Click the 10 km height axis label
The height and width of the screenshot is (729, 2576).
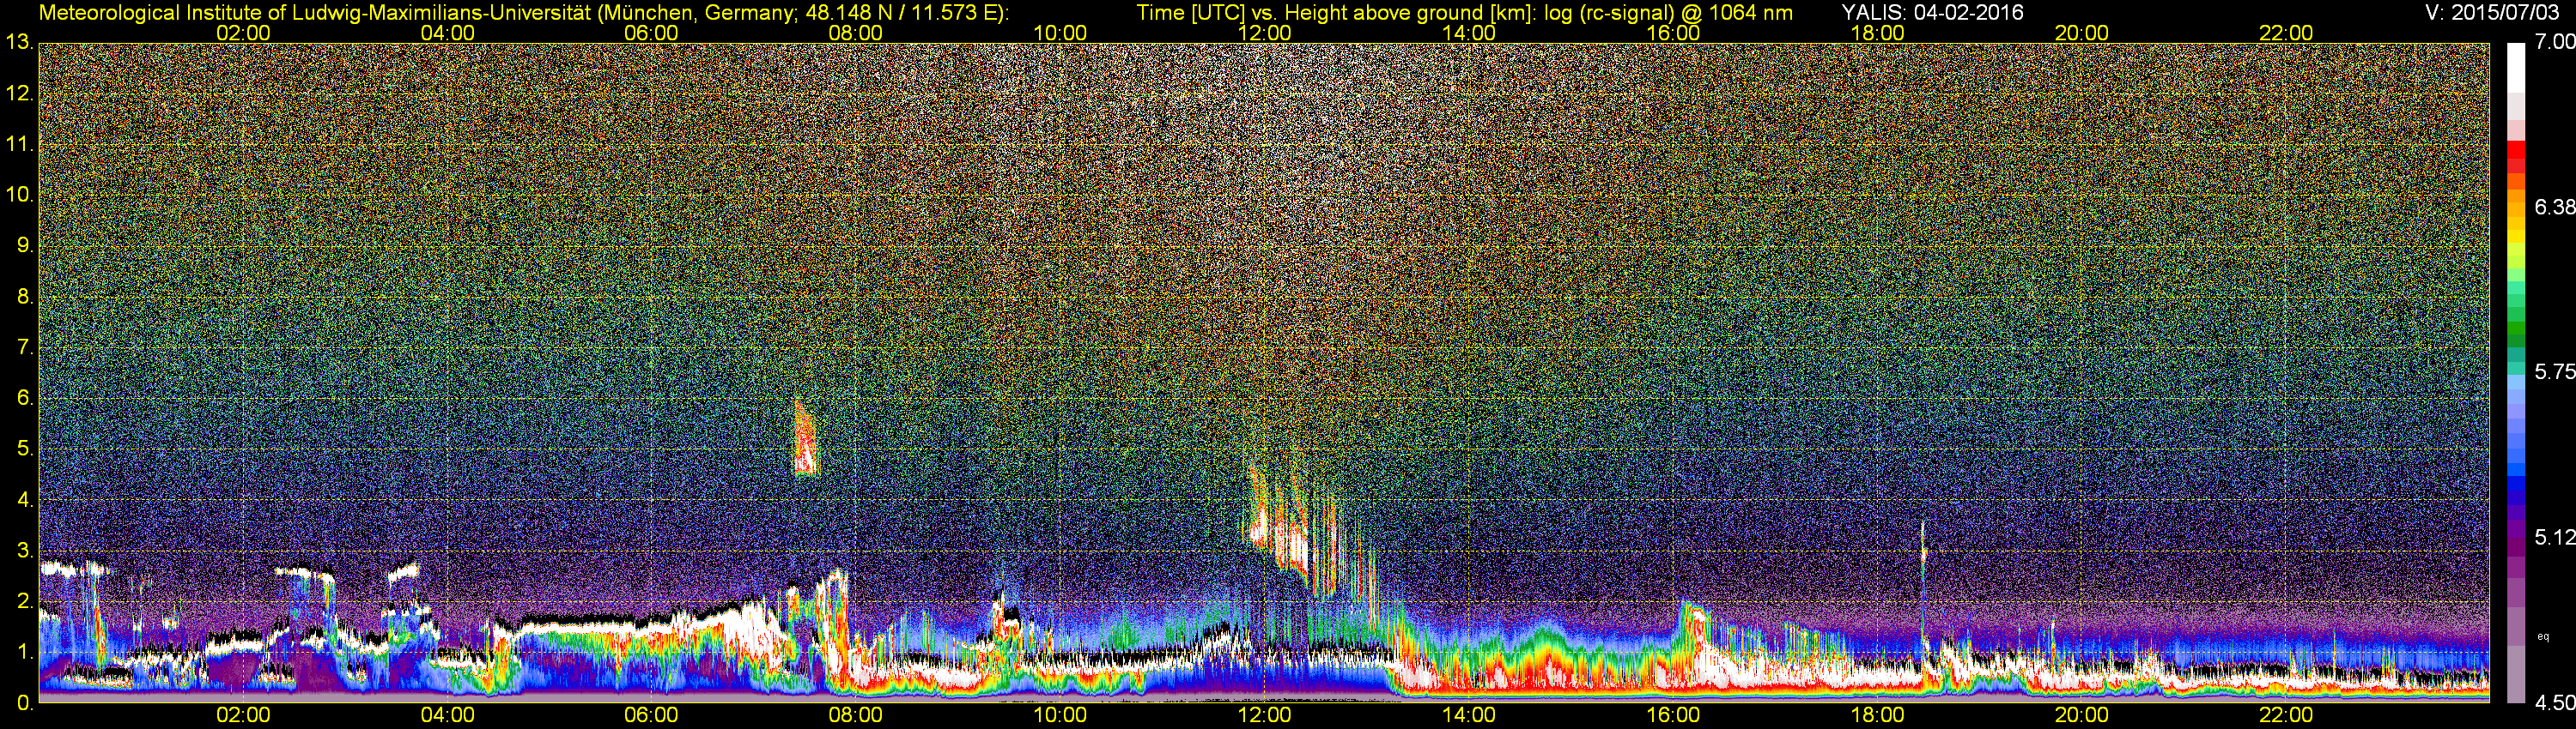tap(19, 195)
